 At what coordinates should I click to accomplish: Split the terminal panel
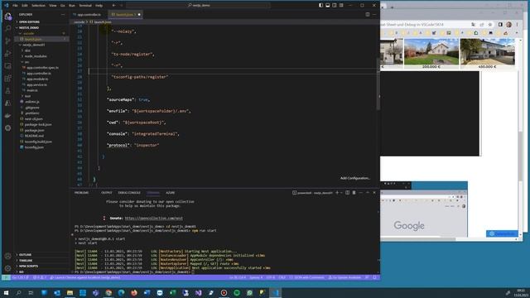click(x=347, y=193)
